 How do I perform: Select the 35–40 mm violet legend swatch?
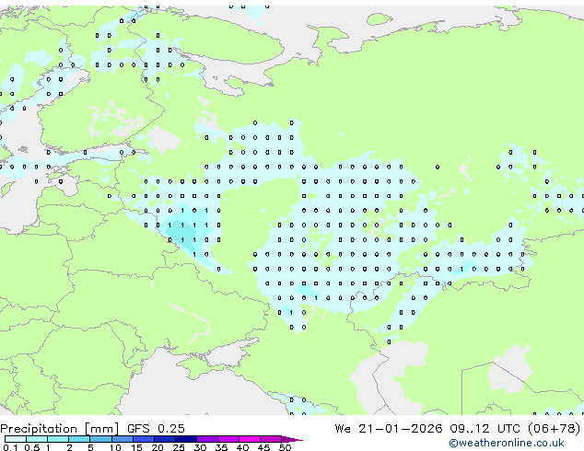pyautogui.click(x=228, y=439)
